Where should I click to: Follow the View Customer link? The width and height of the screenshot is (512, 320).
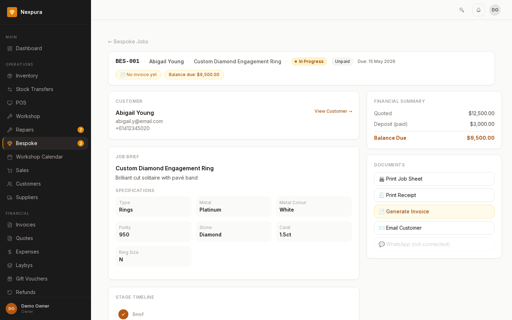[333, 111]
